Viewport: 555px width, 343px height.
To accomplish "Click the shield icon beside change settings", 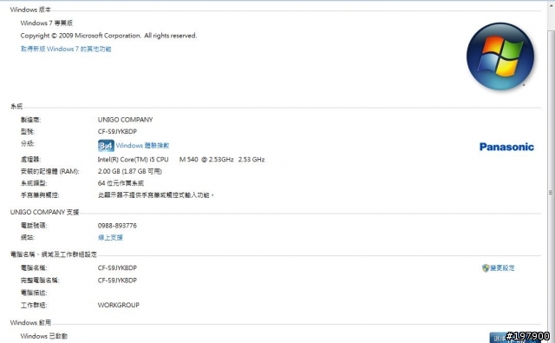I will pos(486,267).
